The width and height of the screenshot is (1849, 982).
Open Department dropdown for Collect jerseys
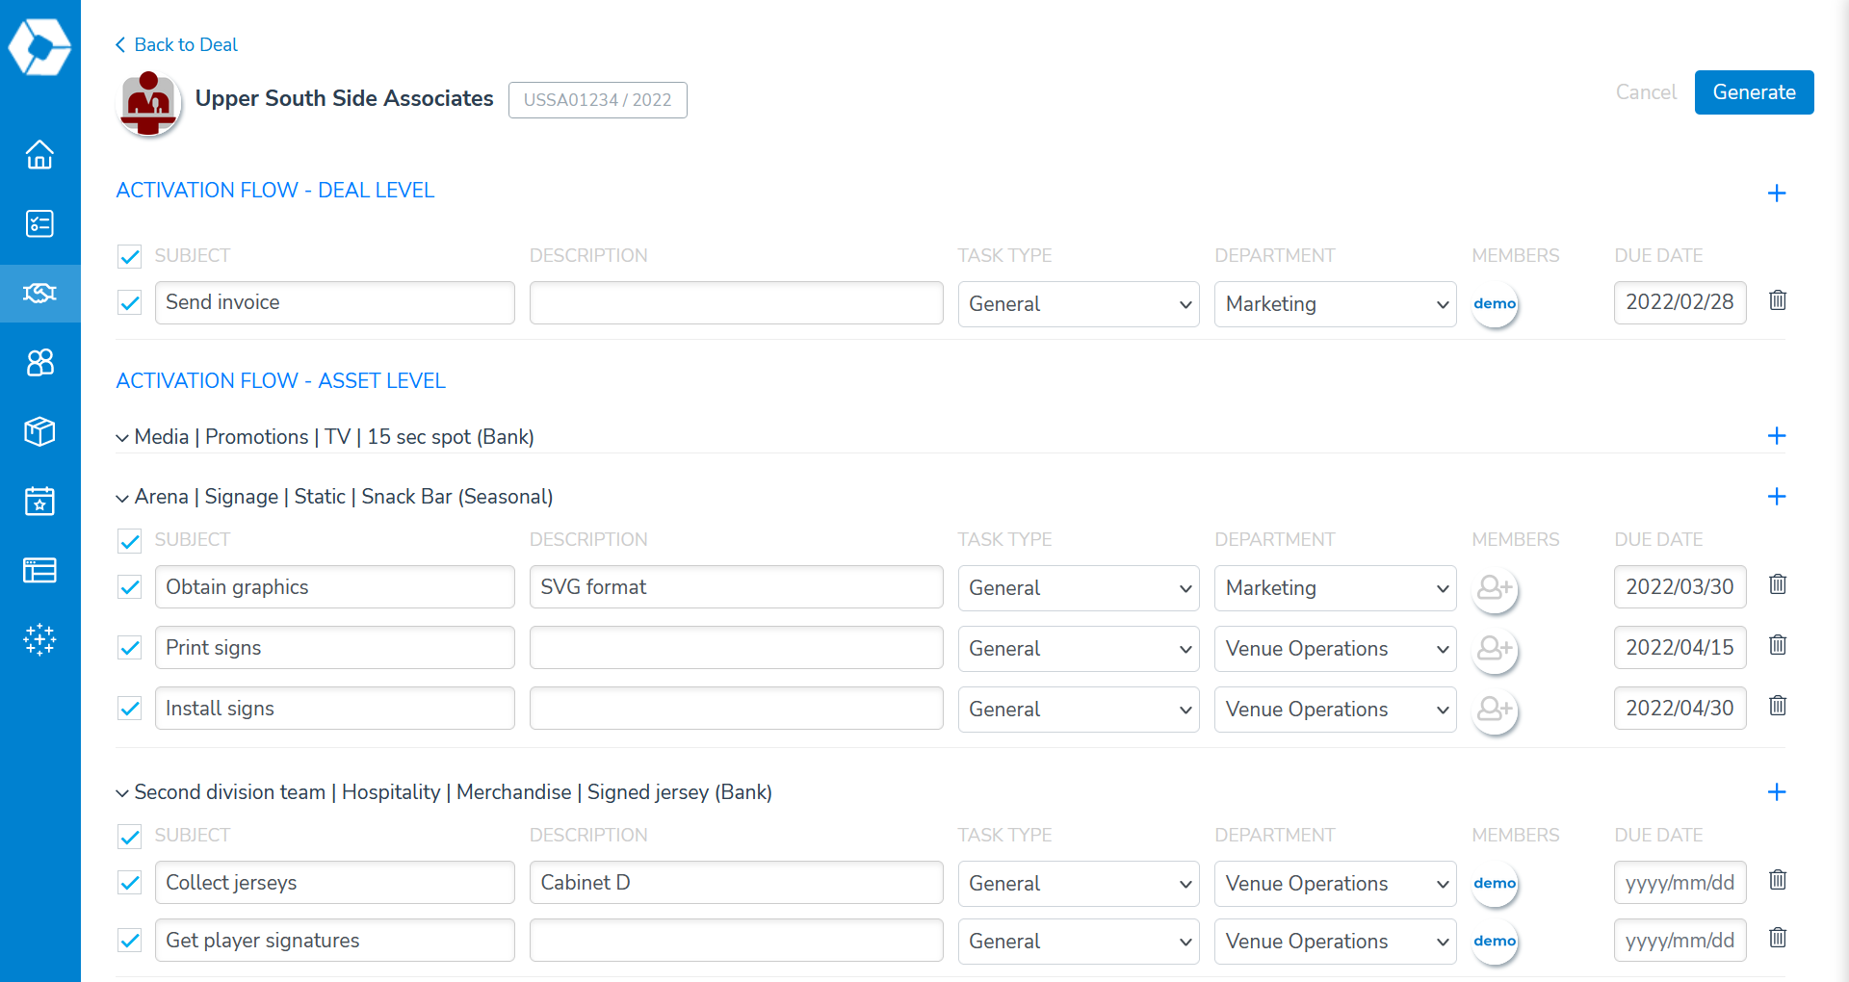pyautogui.click(x=1335, y=884)
